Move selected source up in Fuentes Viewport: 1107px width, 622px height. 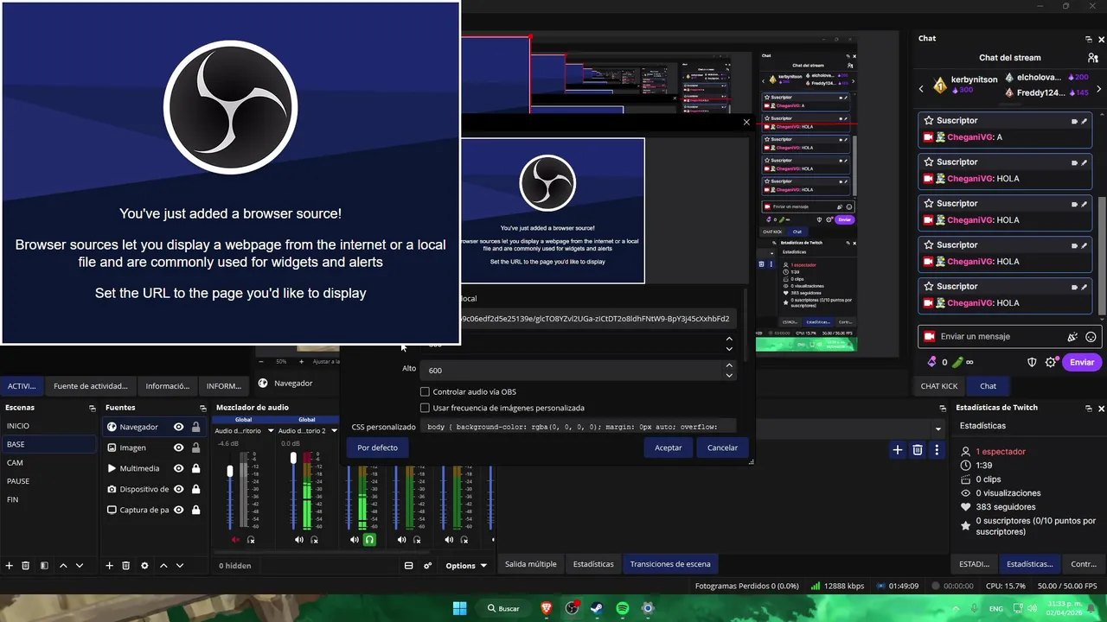pyautogui.click(x=163, y=566)
